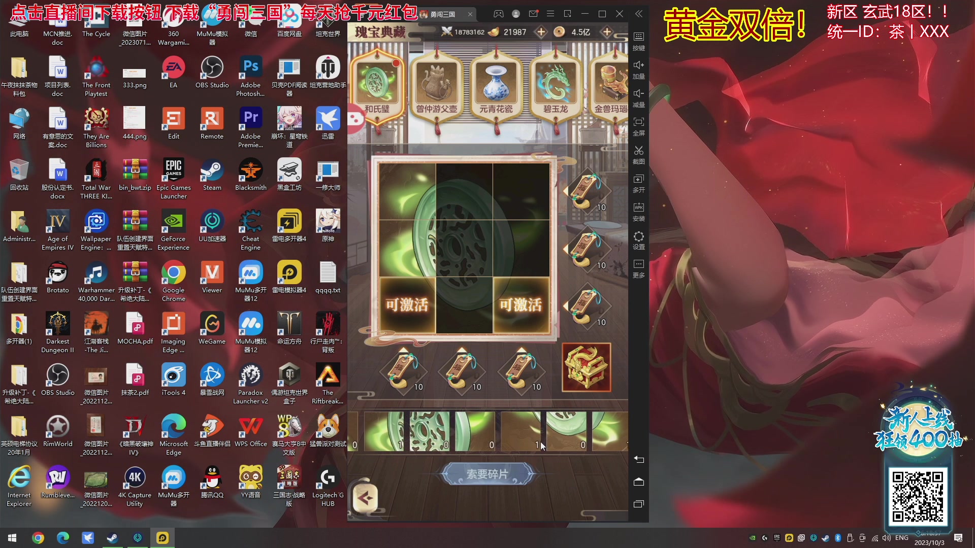Collapse the emulator sidebar with double chevron
975x548 pixels.
(639, 14)
